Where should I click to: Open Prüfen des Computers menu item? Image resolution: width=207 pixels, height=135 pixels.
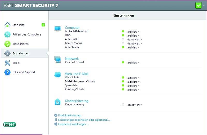click(24, 34)
